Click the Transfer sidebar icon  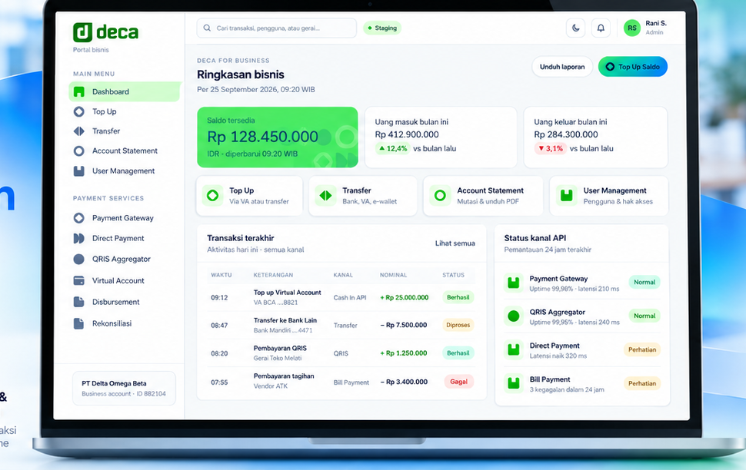click(79, 131)
